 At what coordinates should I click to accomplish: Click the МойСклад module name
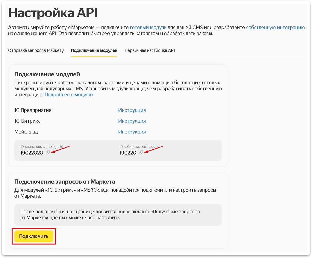point(26,132)
